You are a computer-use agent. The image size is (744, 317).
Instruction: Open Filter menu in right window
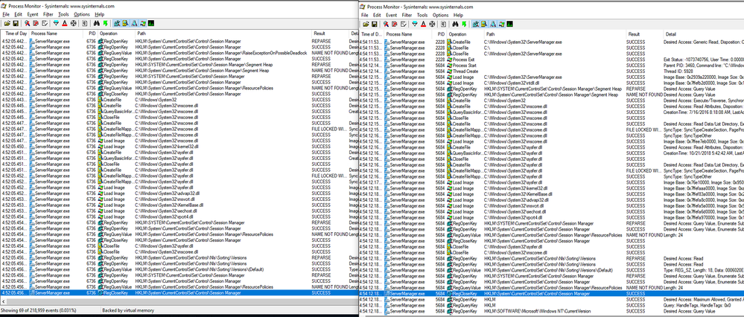pyautogui.click(x=407, y=15)
